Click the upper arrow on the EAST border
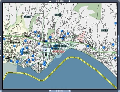Screen dimensions: 120x92 119,36
